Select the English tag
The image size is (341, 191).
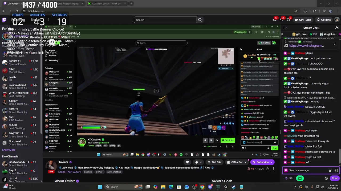(88, 172)
